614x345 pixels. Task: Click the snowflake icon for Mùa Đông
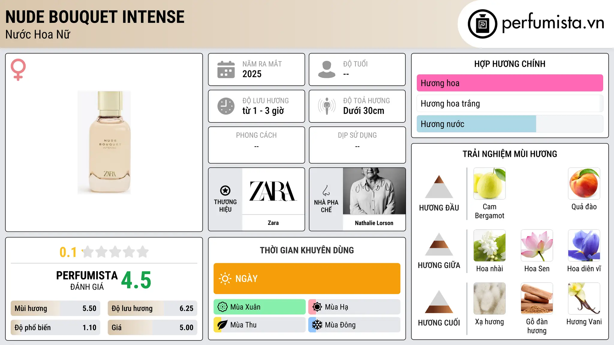(x=317, y=325)
